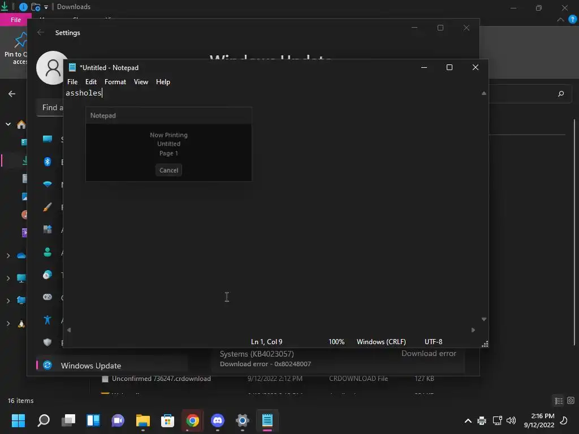The image size is (579, 434).
Task: Open Discord from the taskbar
Action: pyautogui.click(x=218, y=420)
